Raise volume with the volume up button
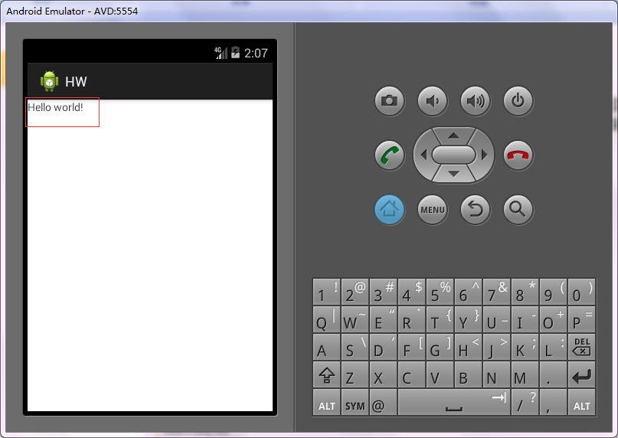This screenshot has width=618, height=438. click(x=476, y=101)
